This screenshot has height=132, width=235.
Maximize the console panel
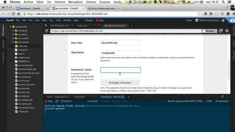tap(223, 97)
